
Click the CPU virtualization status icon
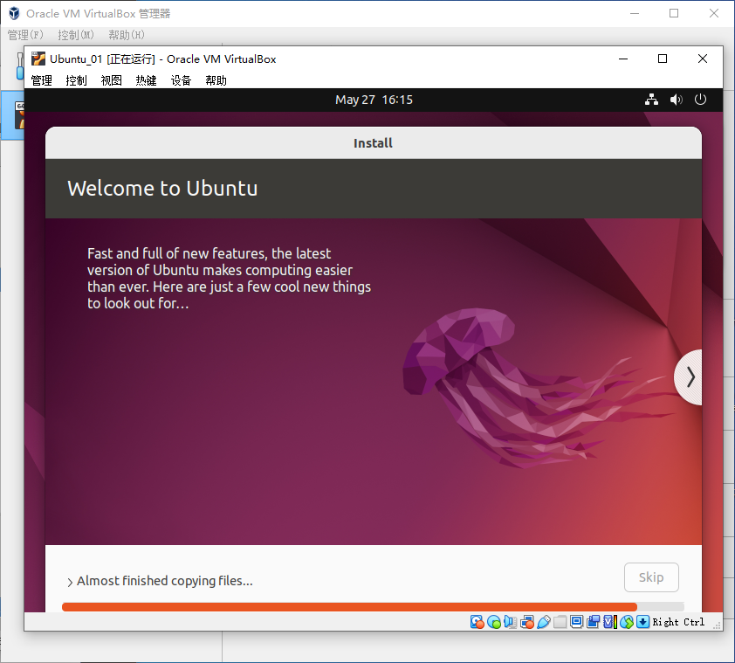coord(610,622)
